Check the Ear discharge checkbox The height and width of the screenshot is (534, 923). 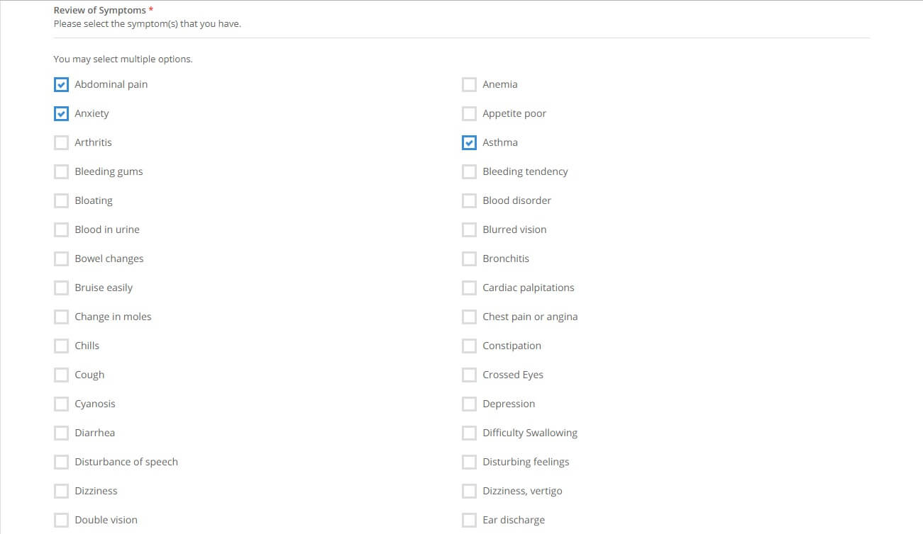point(469,520)
